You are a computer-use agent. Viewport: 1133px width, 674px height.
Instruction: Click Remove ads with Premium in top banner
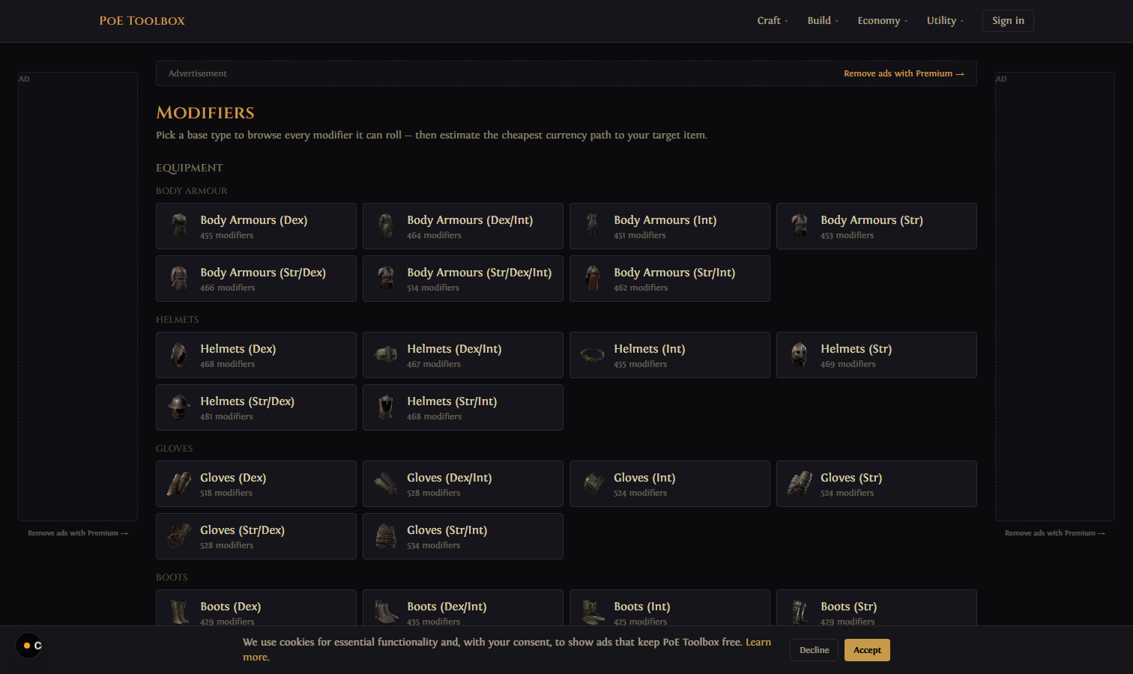pyautogui.click(x=904, y=73)
